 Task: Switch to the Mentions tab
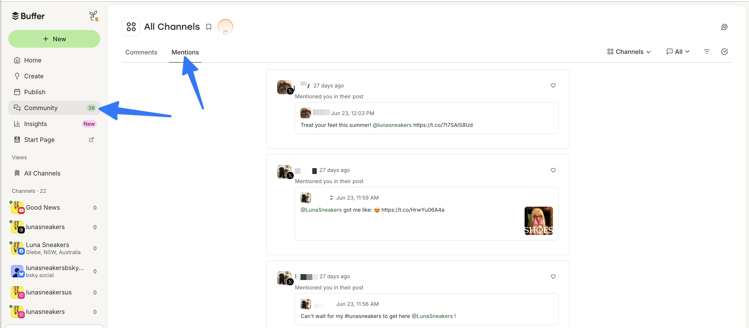tap(185, 52)
